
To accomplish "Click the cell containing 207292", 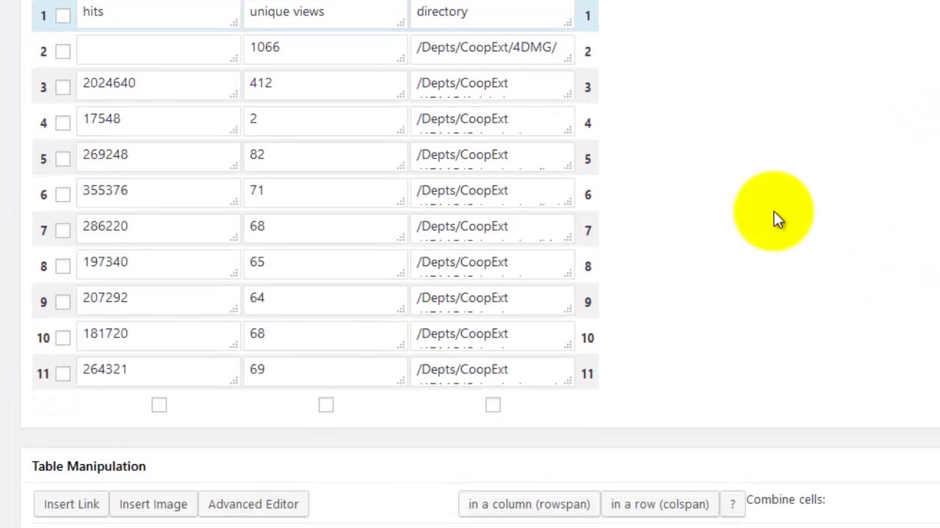I will click(158, 301).
